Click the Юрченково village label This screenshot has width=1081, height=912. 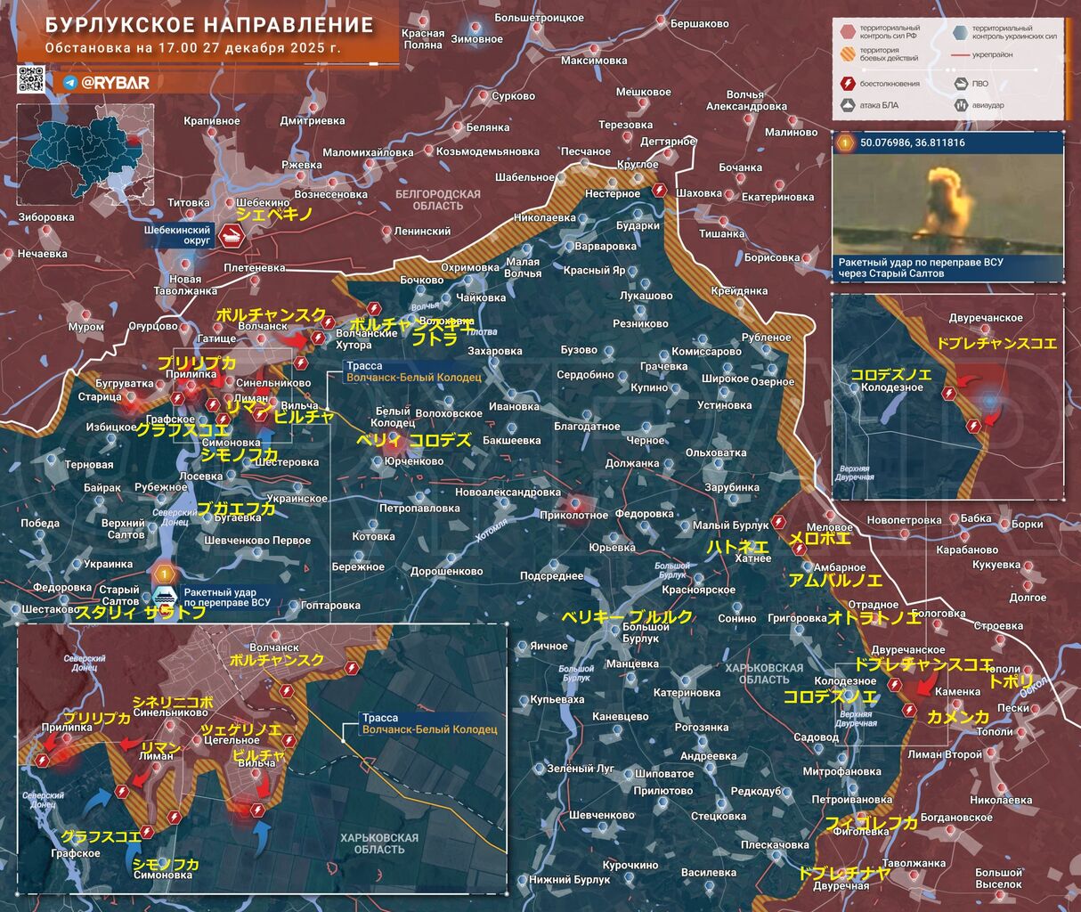click(x=413, y=461)
